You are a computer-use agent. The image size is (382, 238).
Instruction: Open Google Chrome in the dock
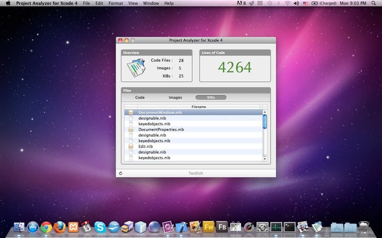[46, 228]
